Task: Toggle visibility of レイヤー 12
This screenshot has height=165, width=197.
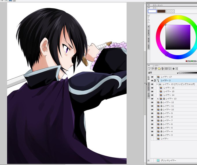Action: pos(152,102)
